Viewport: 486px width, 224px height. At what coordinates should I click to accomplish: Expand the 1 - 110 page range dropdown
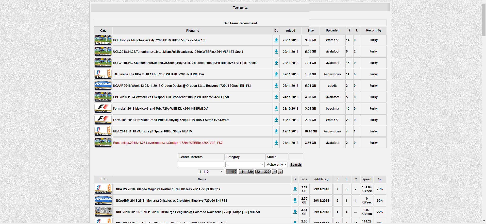click(x=211, y=172)
